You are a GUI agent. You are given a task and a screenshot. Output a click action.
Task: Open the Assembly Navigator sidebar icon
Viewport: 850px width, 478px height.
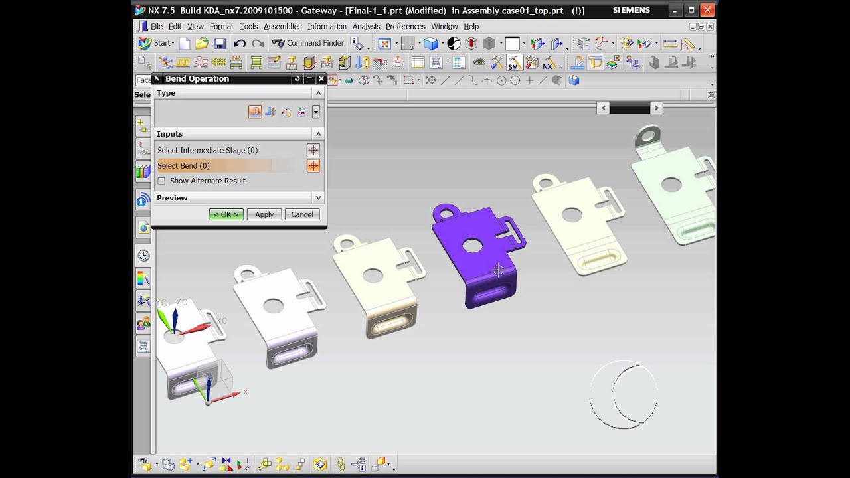[x=143, y=125]
